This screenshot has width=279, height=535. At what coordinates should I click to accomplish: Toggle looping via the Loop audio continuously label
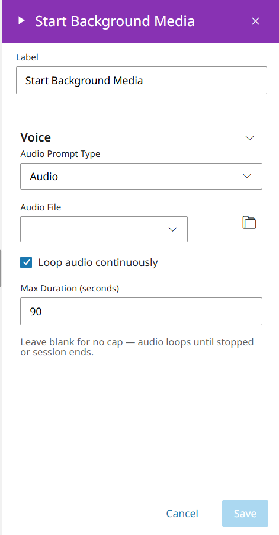pyautogui.click(x=98, y=262)
